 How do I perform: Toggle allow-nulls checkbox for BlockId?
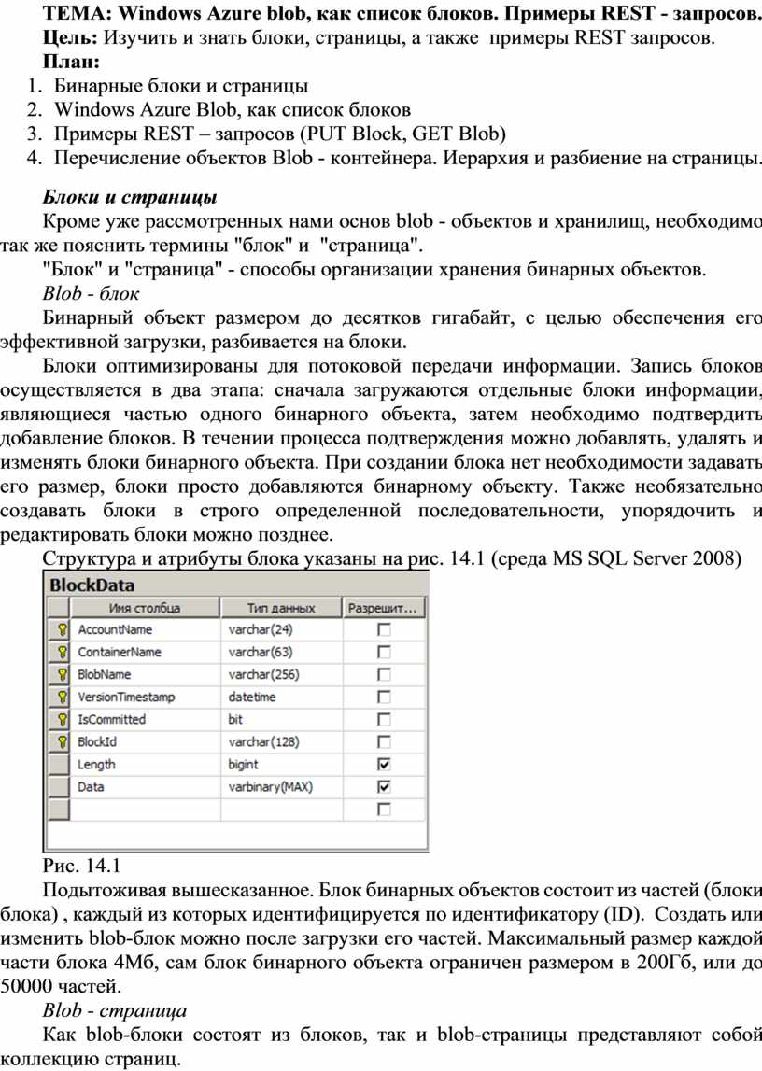[385, 741]
